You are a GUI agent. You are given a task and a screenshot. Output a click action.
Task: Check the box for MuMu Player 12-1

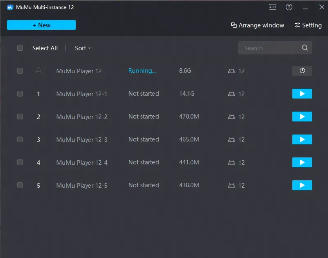click(20, 94)
